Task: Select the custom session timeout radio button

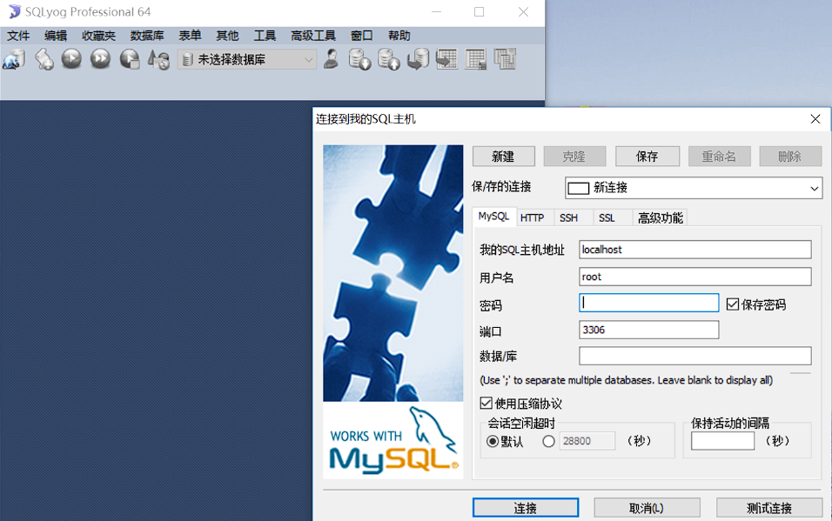Action: 548,442
